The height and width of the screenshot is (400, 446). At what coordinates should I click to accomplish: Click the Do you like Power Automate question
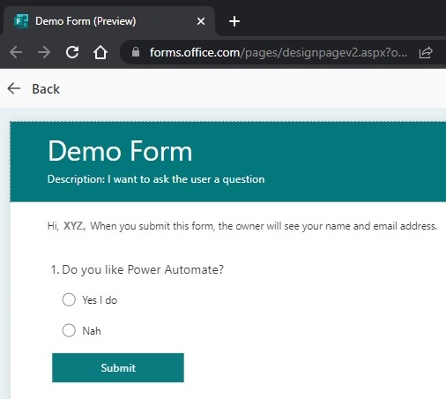point(138,269)
